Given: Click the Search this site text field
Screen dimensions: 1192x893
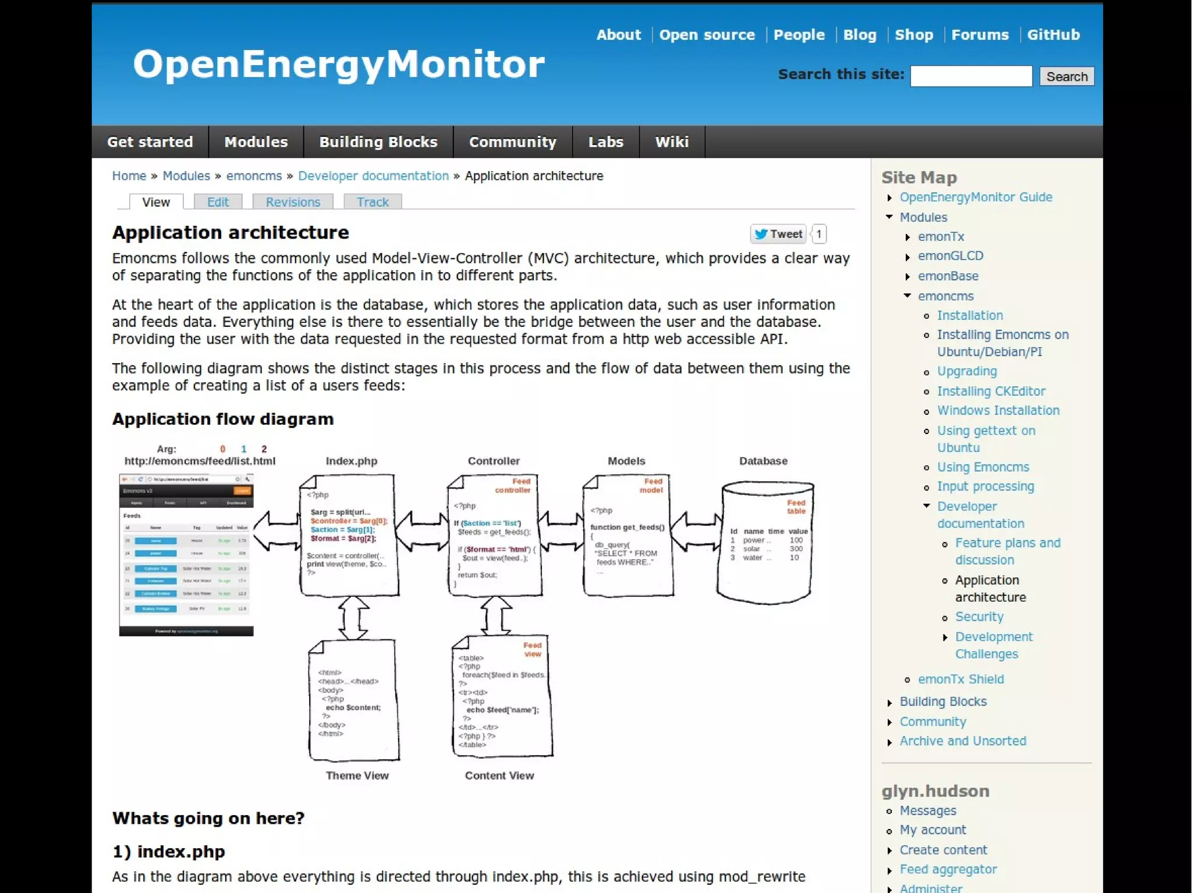Looking at the screenshot, I should [971, 76].
